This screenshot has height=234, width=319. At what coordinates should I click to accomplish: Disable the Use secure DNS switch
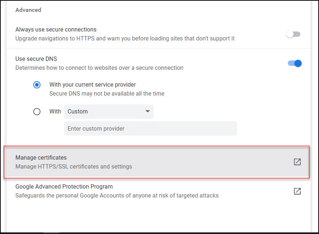click(295, 63)
